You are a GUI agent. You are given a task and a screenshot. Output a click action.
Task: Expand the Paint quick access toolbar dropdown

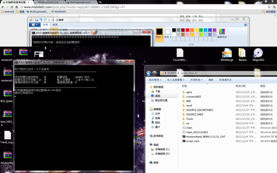49,20
